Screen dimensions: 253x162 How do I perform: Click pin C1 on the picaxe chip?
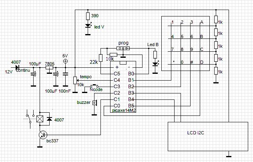[x=117, y=99]
